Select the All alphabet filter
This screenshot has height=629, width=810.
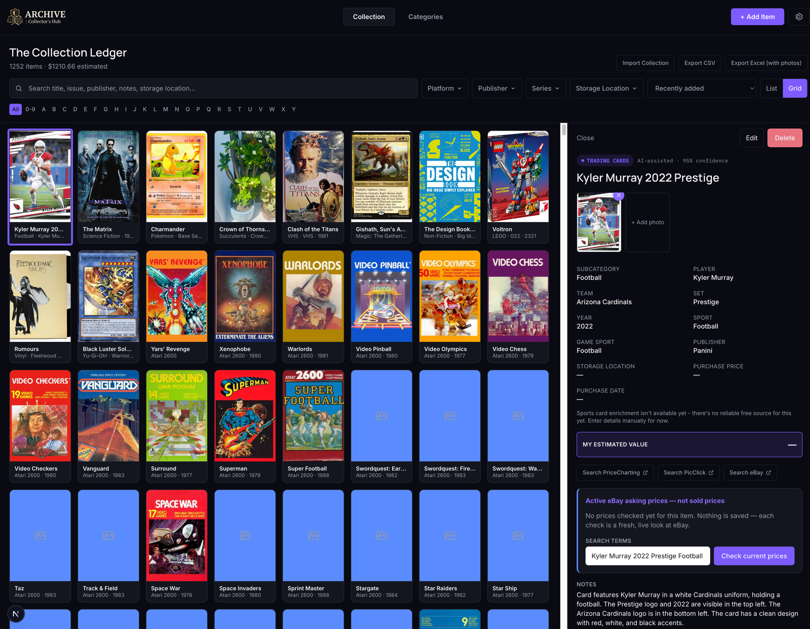(x=16, y=109)
